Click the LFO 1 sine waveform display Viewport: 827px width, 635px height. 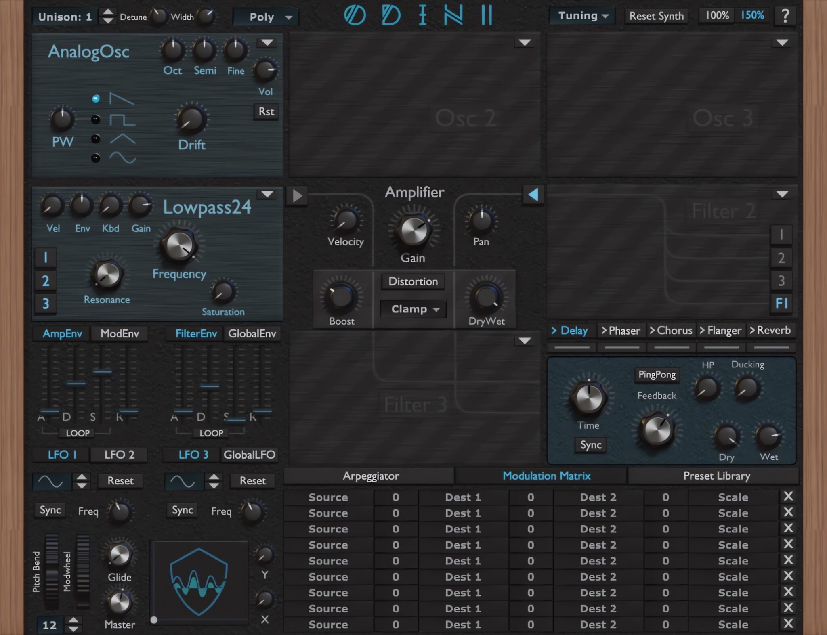pyautogui.click(x=50, y=480)
